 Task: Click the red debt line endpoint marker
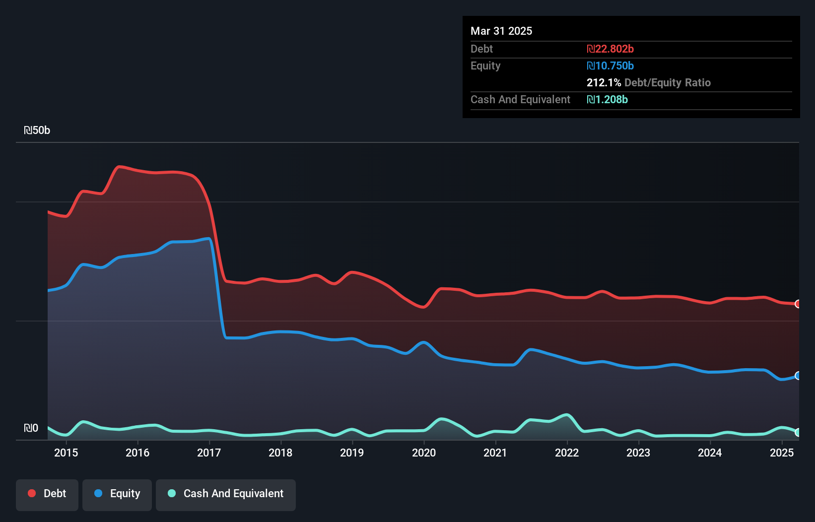pos(798,303)
